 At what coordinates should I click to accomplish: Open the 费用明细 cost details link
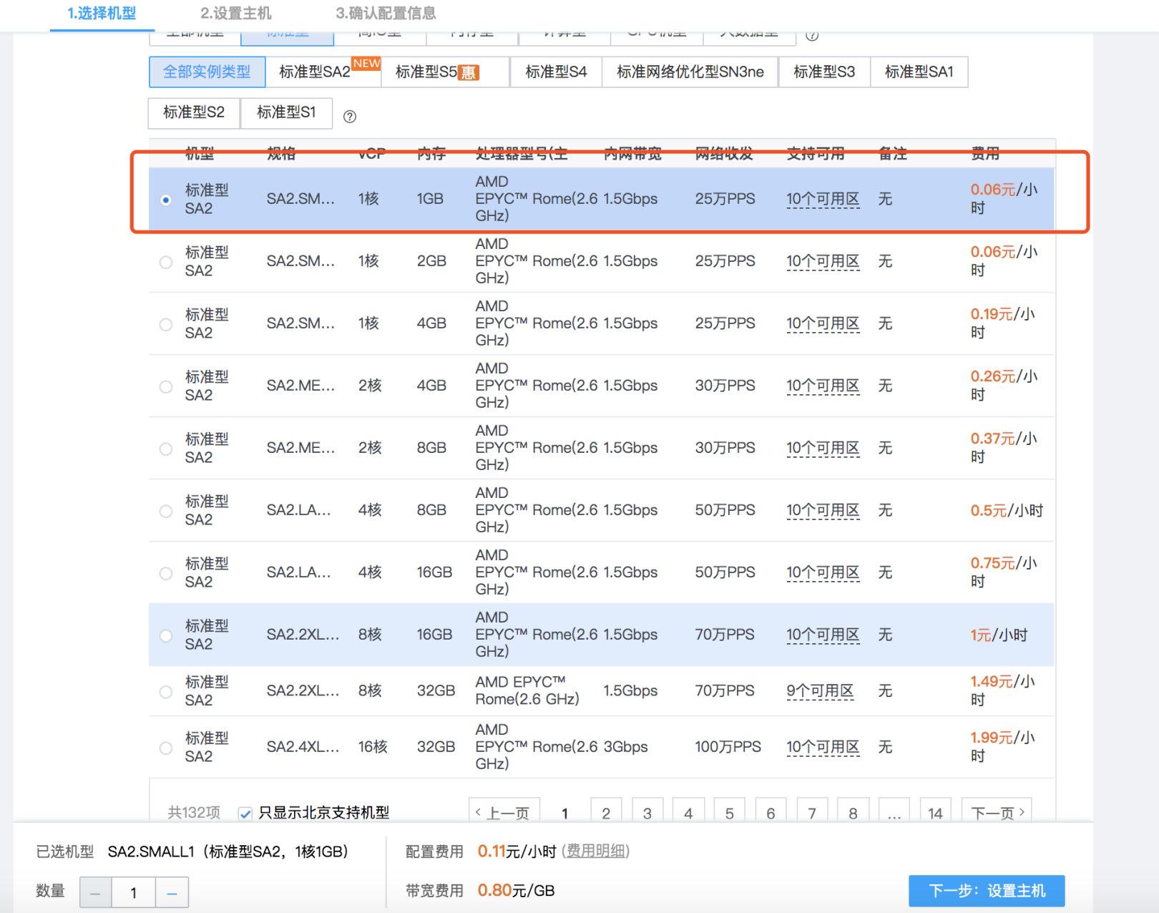(597, 851)
